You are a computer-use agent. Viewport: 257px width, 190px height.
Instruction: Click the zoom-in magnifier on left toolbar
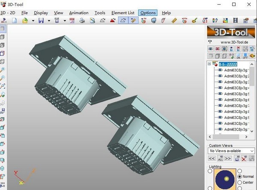[x=3, y=69]
